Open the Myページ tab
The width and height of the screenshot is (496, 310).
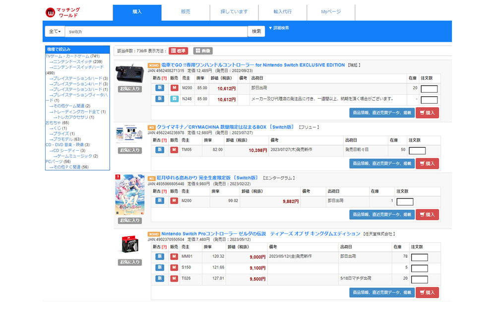coord(331,13)
